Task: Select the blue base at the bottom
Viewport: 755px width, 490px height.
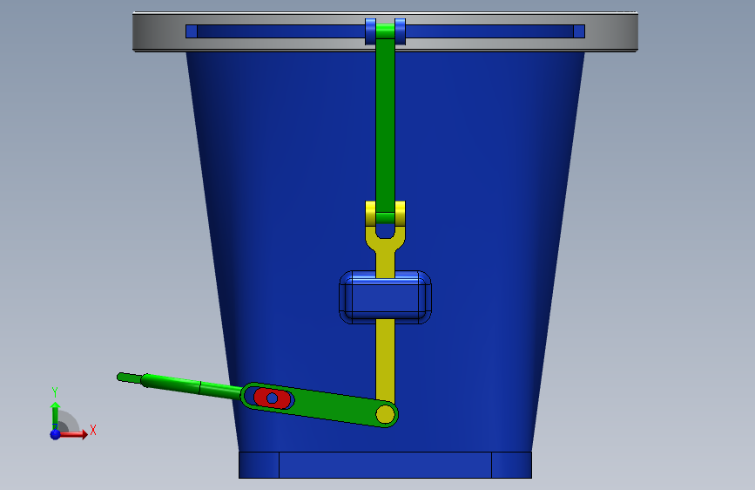Action: tap(385, 465)
